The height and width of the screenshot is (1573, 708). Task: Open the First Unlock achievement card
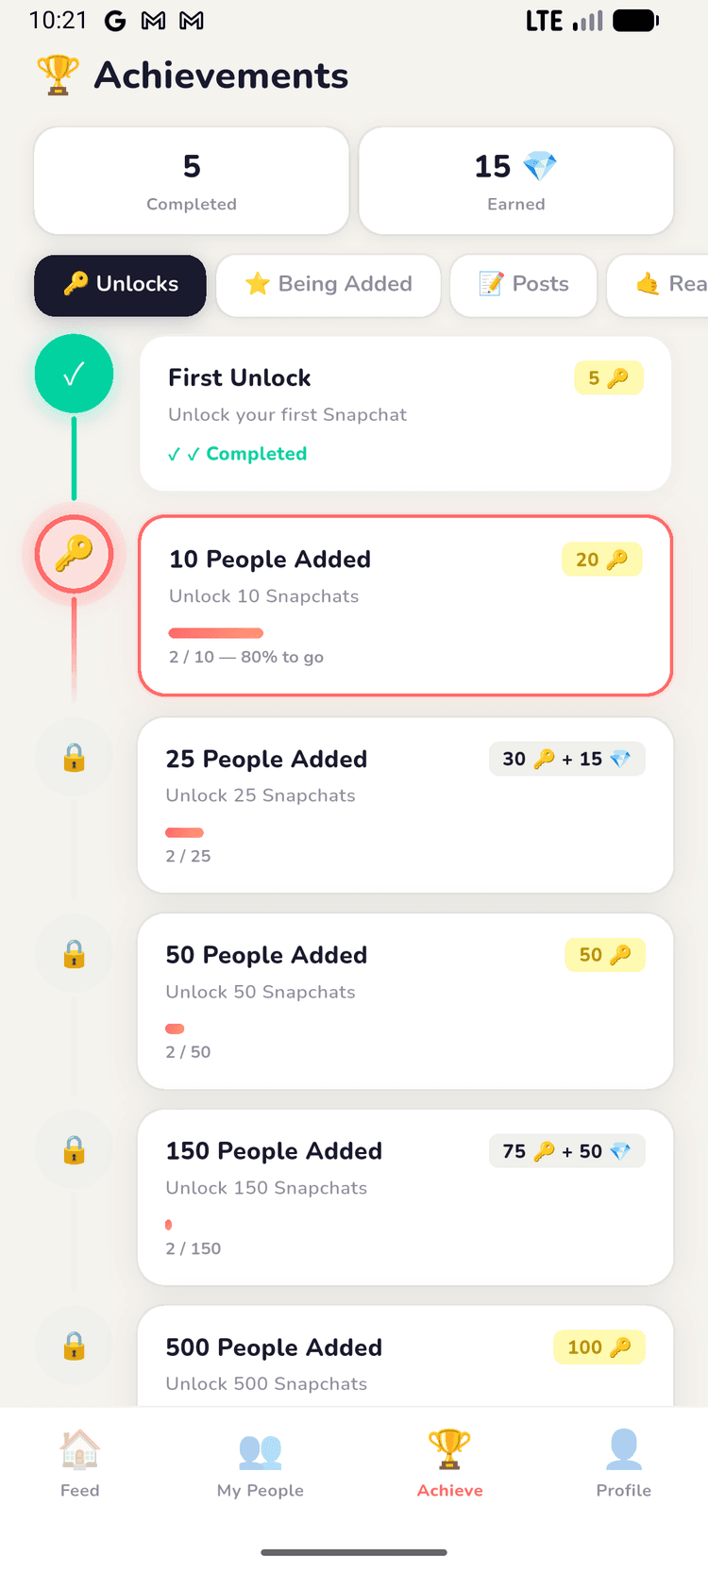pos(405,413)
